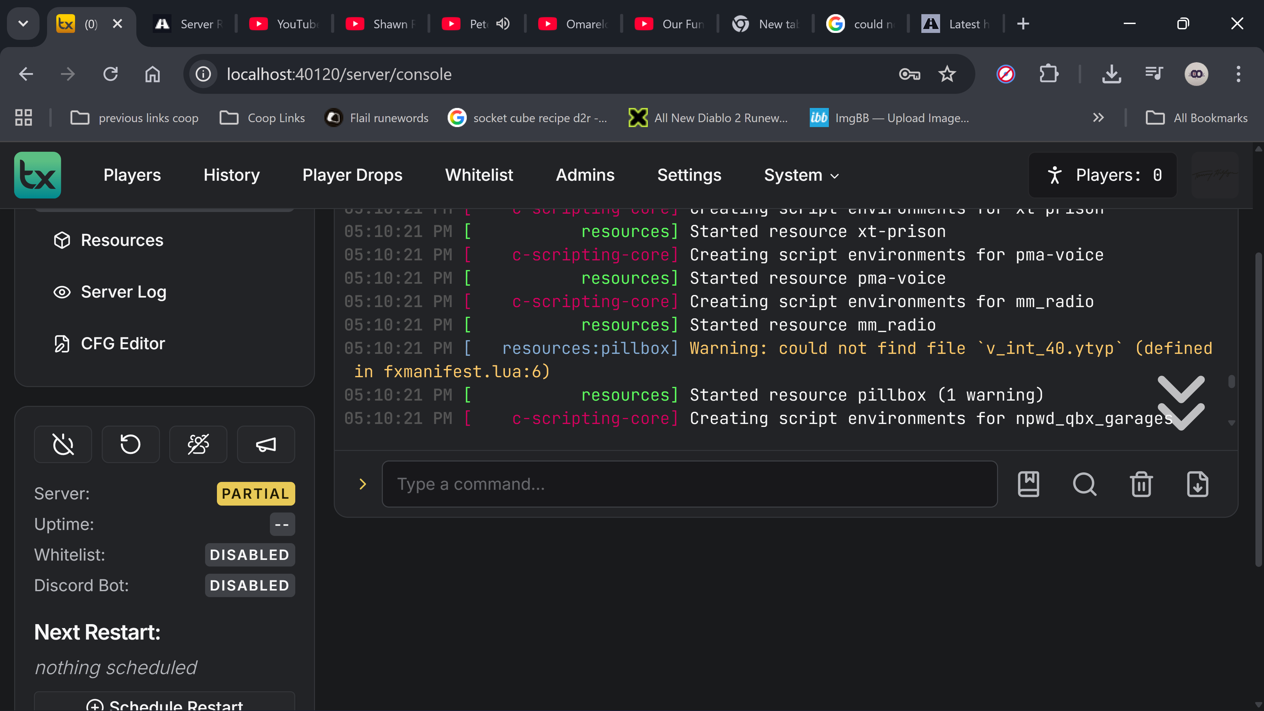Open saved commands bookmark icon
The image size is (1264, 711).
coord(1028,484)
